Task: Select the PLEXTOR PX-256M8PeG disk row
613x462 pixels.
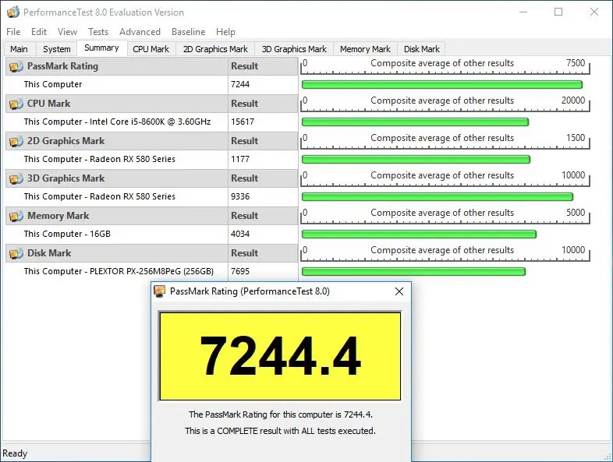Action: point(151,271)
